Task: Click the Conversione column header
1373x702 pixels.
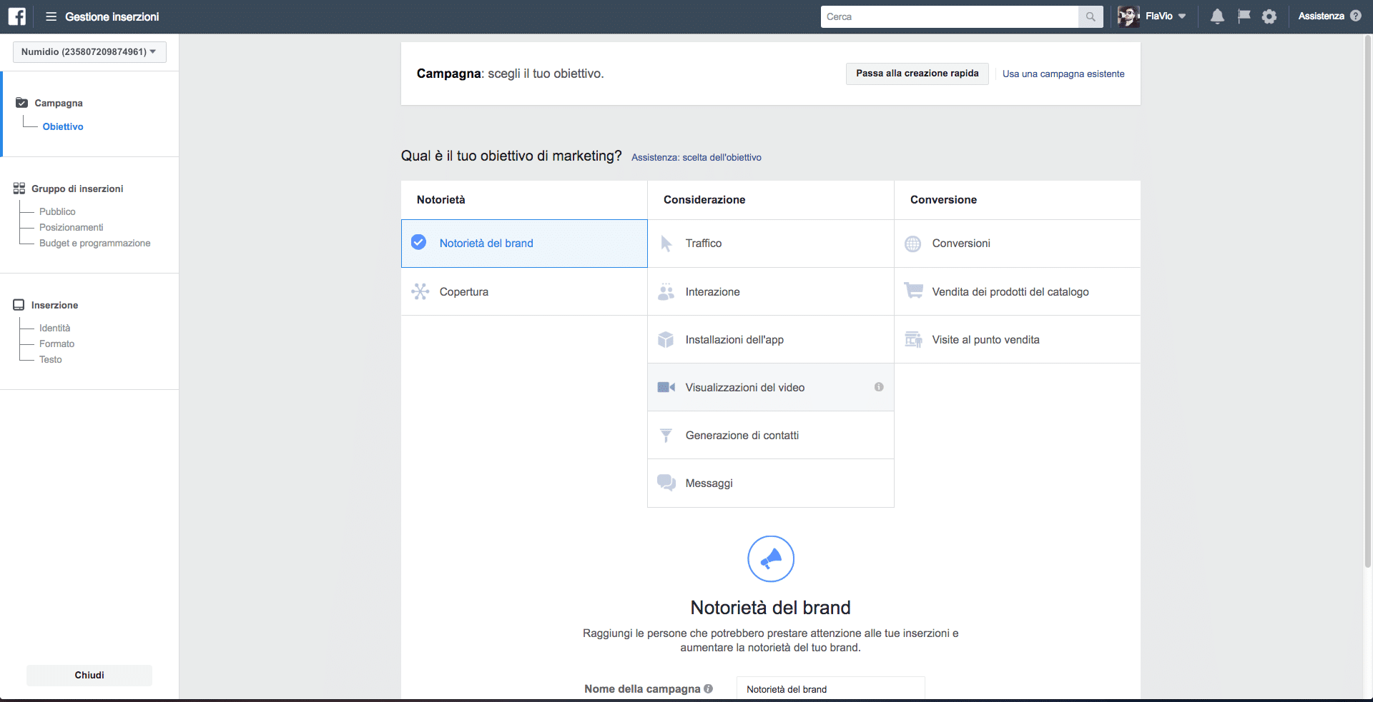Action: [x=944, y=200]
